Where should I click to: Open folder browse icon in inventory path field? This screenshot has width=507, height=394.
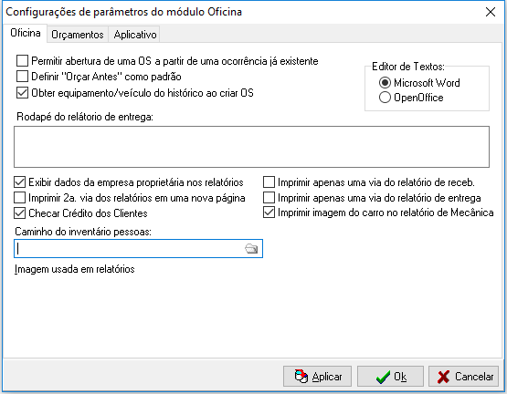(251, 249)
